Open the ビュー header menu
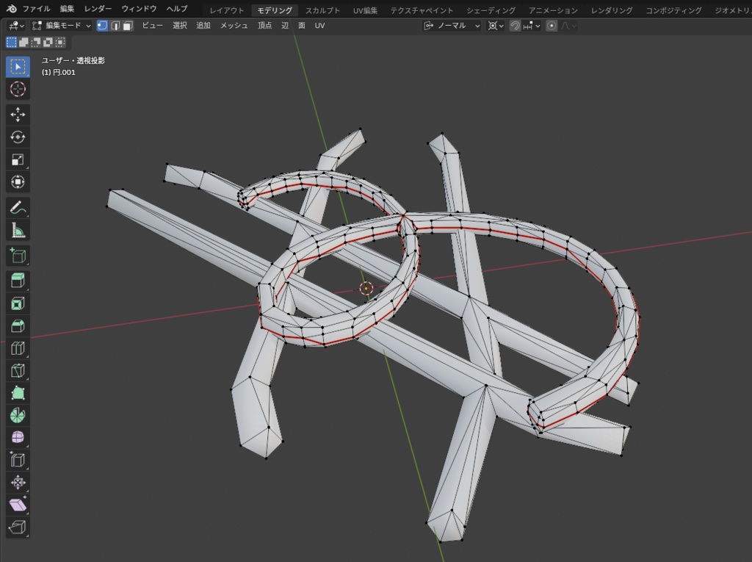This screenshot has width=752, height=562. [x=153, y=26]
